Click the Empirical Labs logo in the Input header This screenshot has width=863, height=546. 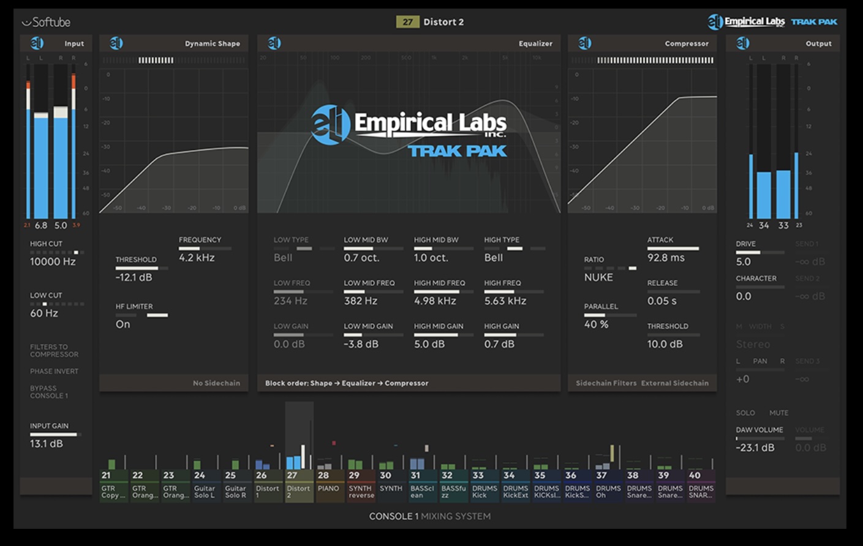[x=37, y=43]
